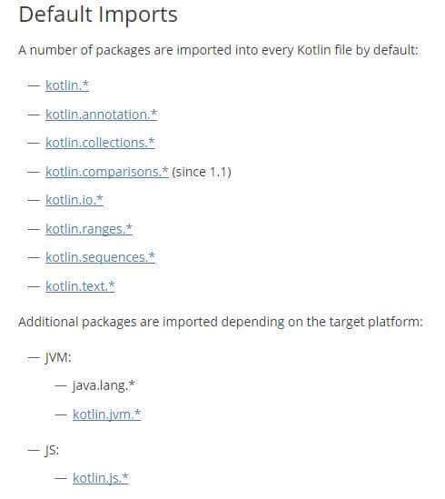Viewport: 445px width, 499px height.
Task: Visit the kotlin.comparisons.* package link
Action: [x=107, y=172]
